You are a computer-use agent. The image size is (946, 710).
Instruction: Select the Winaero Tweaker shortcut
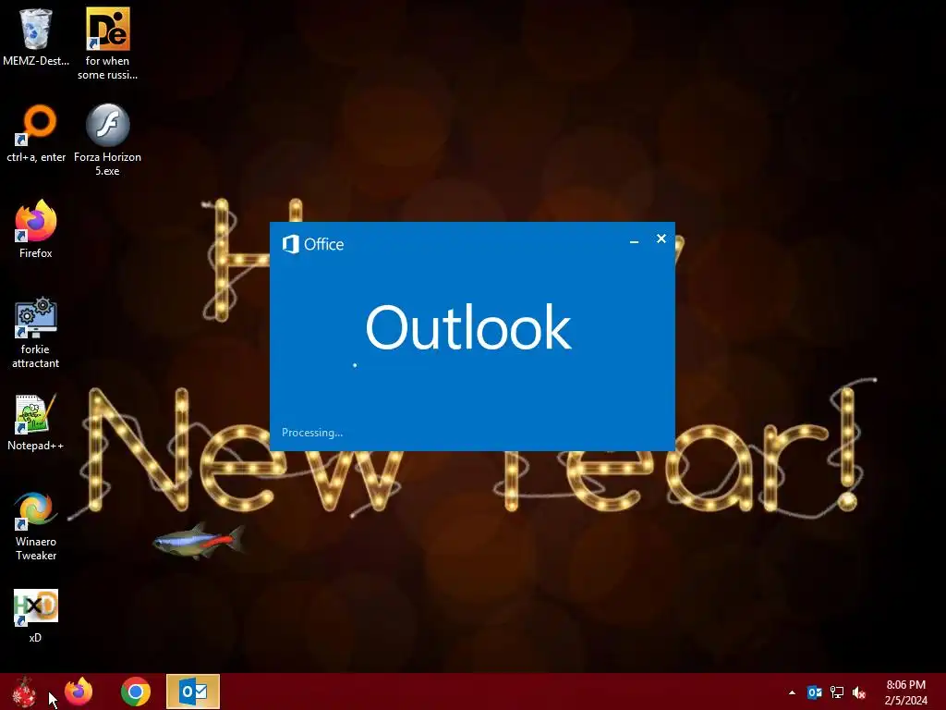click(36, 525)
